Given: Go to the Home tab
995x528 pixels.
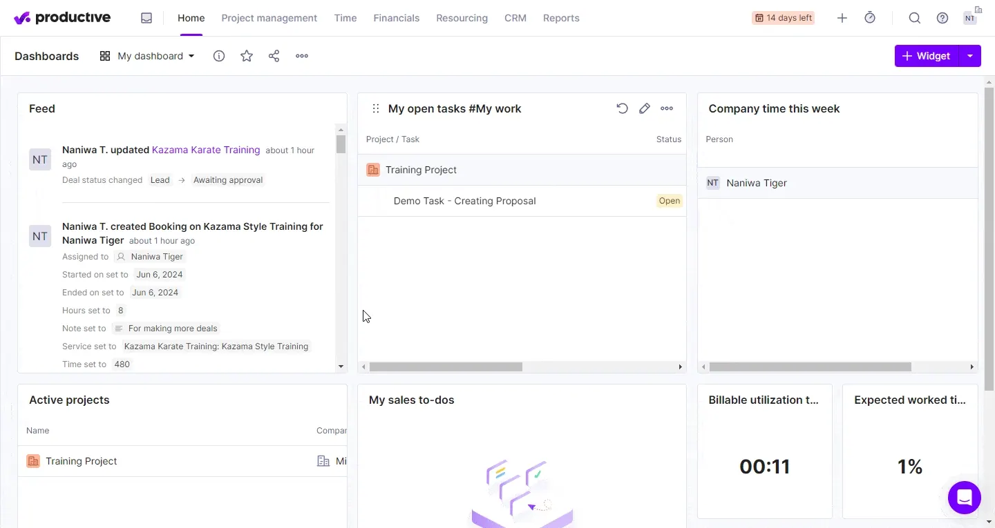Looking at the screenshot, I should pyautogui.click(x=191, y=18).
